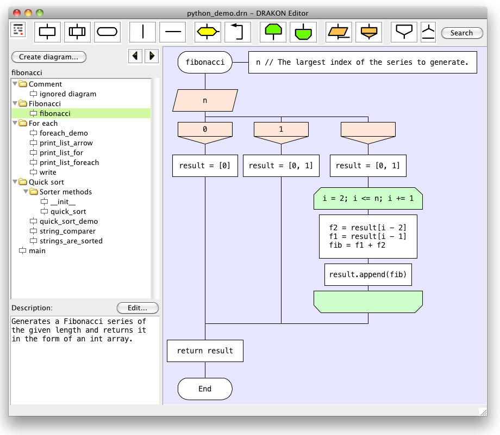Select the horizontal line tool
500x435 pixels.
coord(172,32)
